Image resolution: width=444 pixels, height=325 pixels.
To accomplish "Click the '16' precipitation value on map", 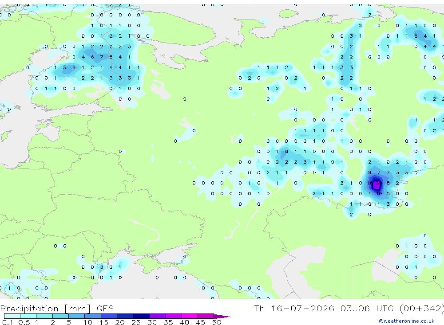I will pos(369,183).
